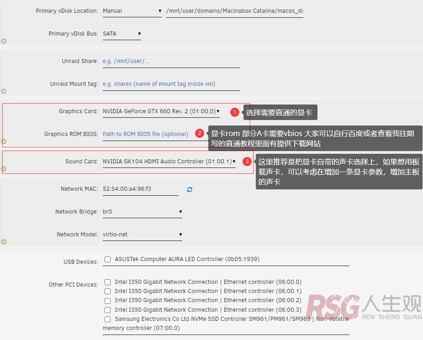Click the green plus icon beside Unraid Mount tag
The image size is (423, 340).
4,91
